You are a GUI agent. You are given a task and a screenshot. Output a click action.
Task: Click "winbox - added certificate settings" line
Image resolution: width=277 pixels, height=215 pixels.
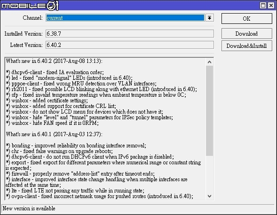[x=47, y=100]
